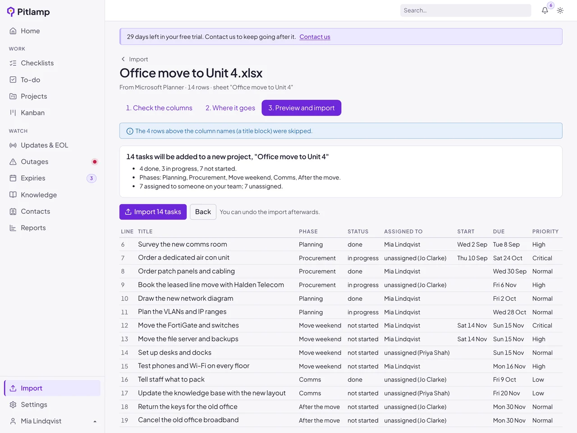The height and width of the screenshot is (433, 577).
Task: Click the Outages warning triangle icon
Action: [x=13, y=161]
